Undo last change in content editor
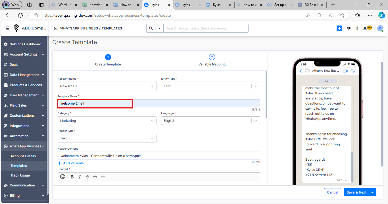Image resolution: width=388 pixels, height=204 pixels. (x=95, y=177)
